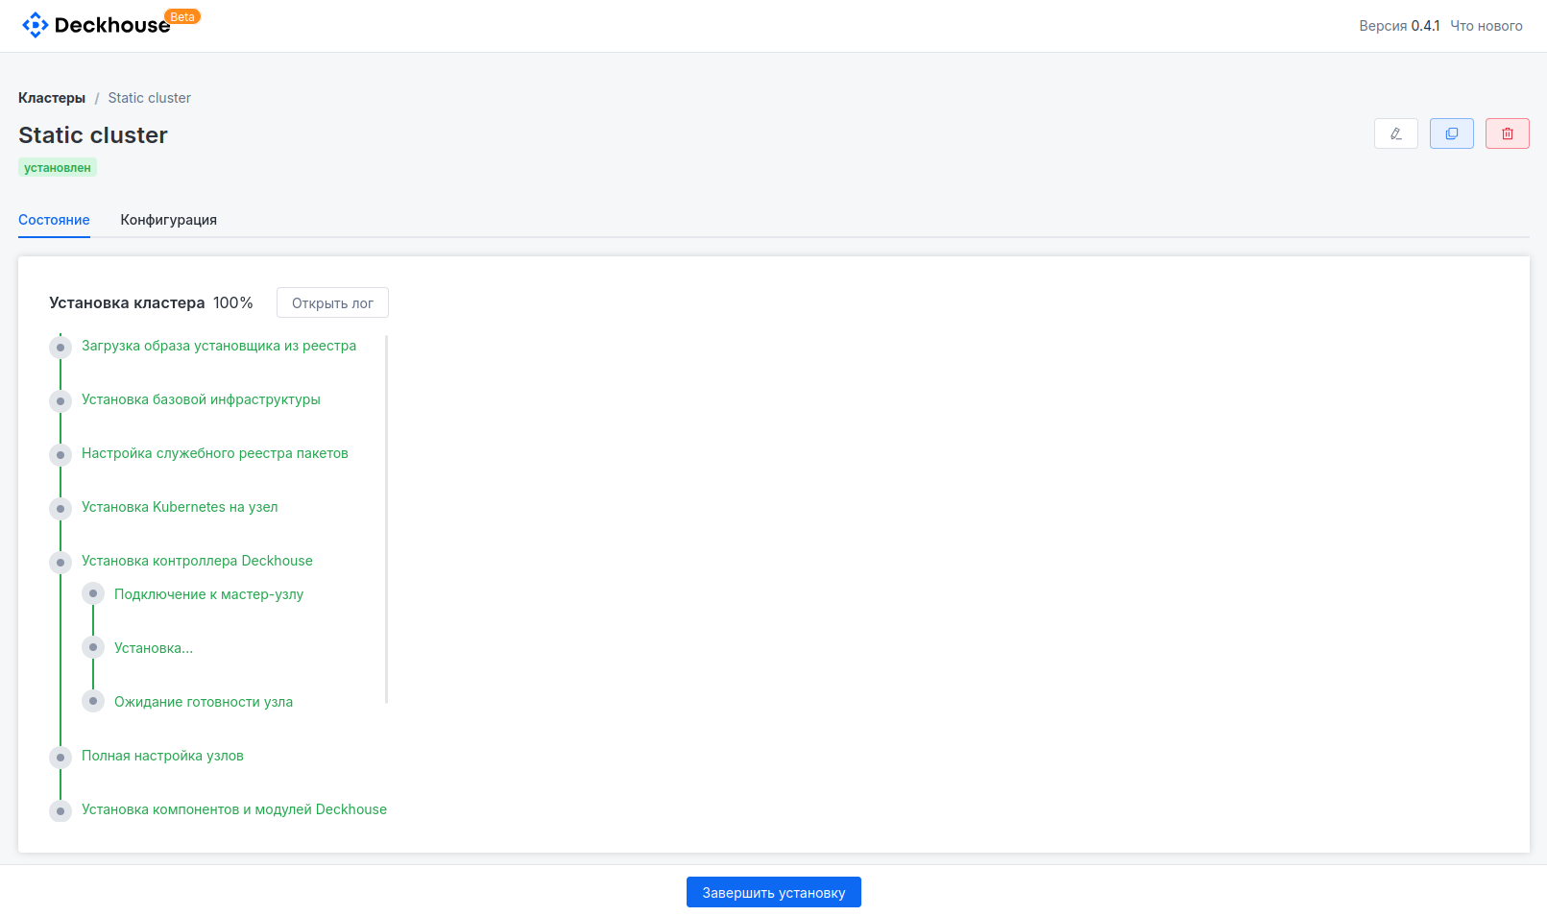Open the Что нового link
This screenshot has height=916, width=1547.
pos(1486,26)
